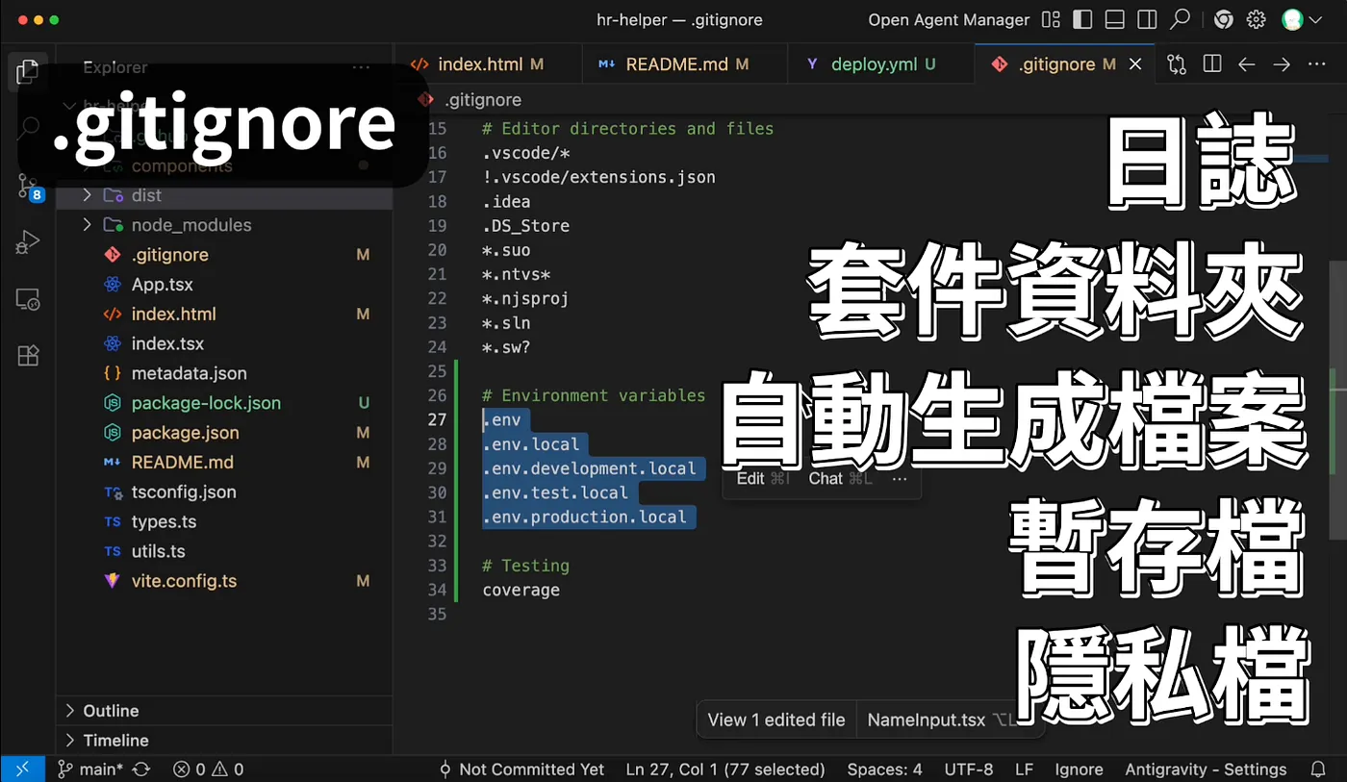Screen dimensions: 1347x782
Task: Click the UTF-8 encoding indicator
Action: [x=968, y=769]
